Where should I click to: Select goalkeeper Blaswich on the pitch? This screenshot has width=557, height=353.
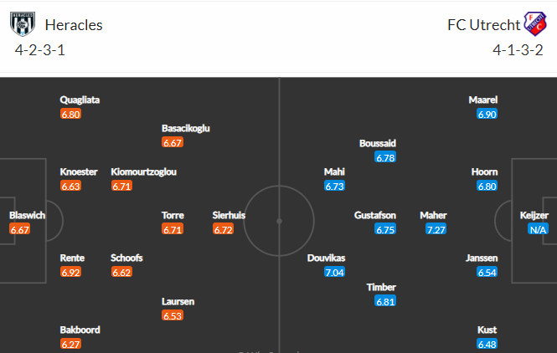27,215
